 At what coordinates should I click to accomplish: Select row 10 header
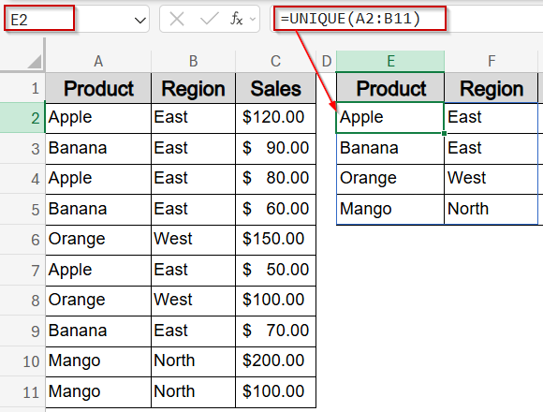[x=22, y=361]
